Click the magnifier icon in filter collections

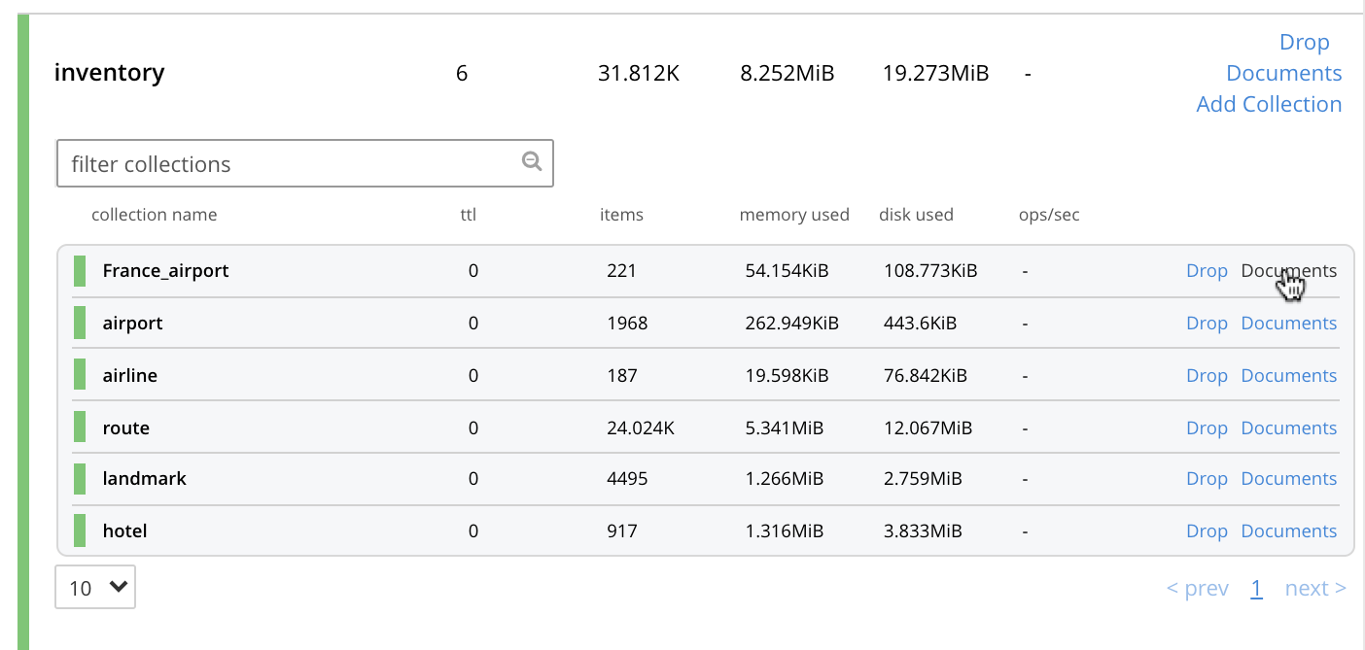click(x=531, y=161)
